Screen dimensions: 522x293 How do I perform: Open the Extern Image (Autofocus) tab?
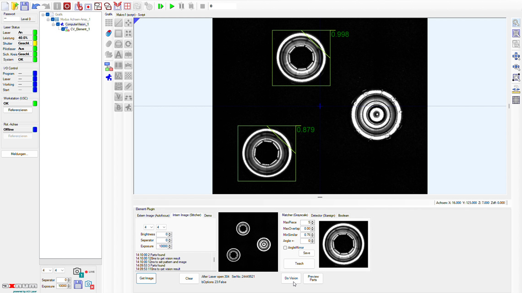pyautogui.click(x=153, y=215)
